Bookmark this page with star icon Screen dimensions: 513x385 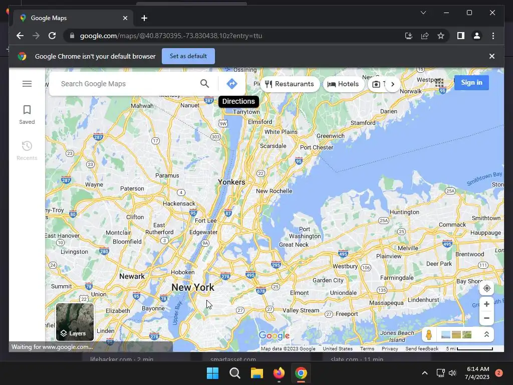(x=441, y=36)
